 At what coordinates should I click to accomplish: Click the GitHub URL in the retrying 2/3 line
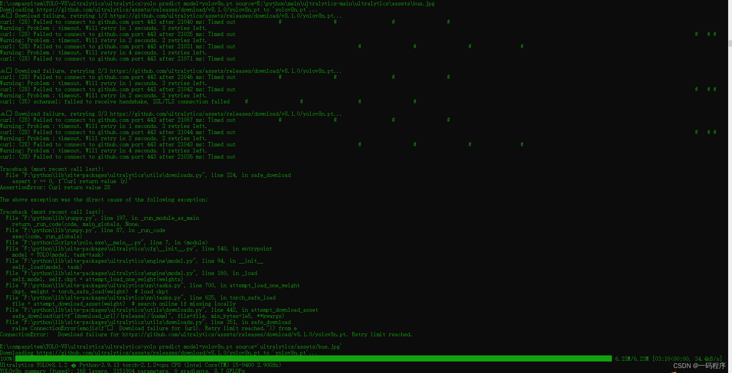click(x=226, y=71)
